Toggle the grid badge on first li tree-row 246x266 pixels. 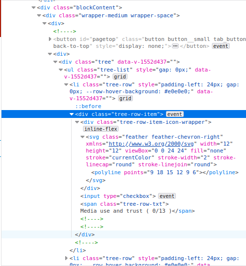tap(125, 98)
